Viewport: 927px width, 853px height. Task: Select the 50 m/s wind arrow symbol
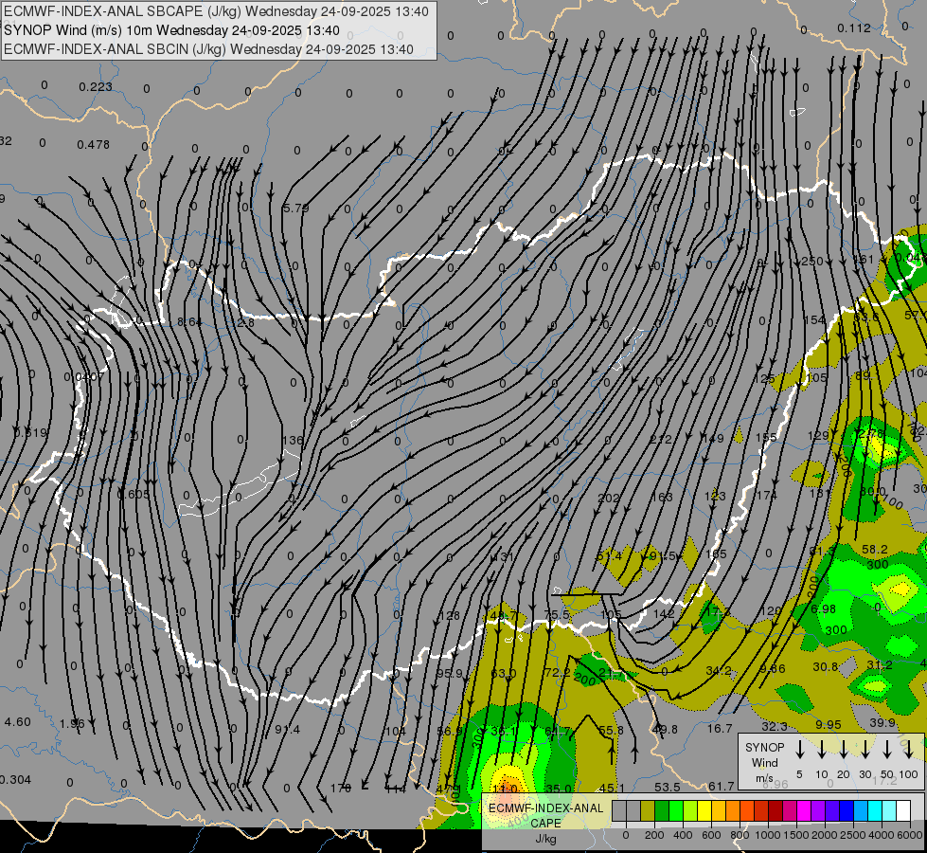point(887,750)
